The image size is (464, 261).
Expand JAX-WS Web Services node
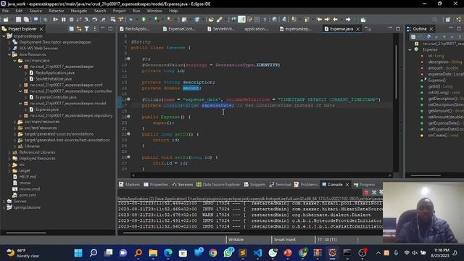pyautogui.click(x=9, y=49)
